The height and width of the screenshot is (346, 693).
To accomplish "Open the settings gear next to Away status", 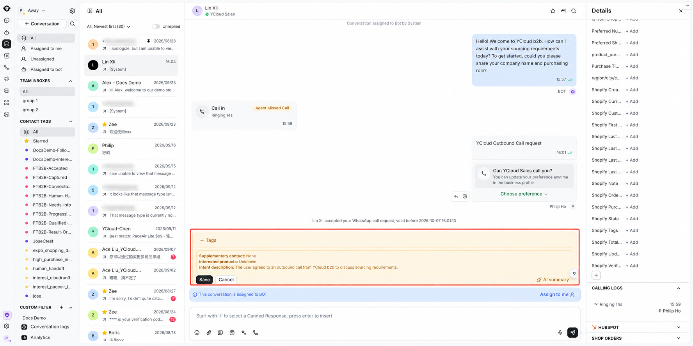I will [72, 11].
